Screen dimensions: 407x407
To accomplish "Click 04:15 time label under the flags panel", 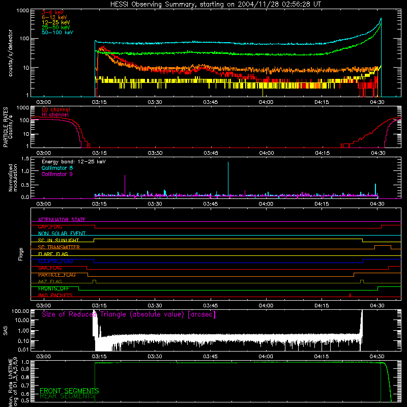I will (322, 306).
